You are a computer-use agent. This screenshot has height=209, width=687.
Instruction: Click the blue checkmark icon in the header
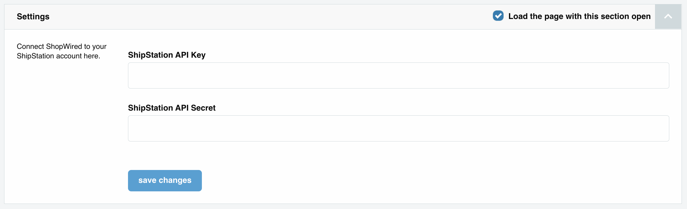(x=498, y=16)
